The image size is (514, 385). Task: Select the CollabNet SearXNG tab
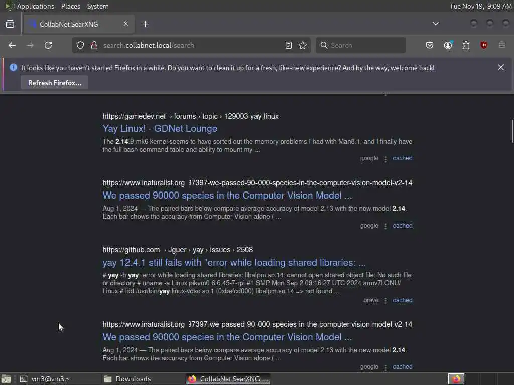pyautogui.click(x=79, y=24)
